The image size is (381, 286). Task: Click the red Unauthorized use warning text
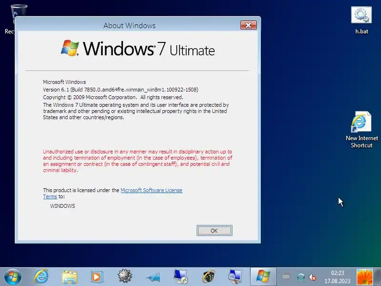138,161
